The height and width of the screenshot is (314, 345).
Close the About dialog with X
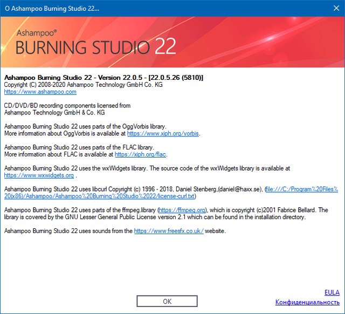[x=332, y=9]
